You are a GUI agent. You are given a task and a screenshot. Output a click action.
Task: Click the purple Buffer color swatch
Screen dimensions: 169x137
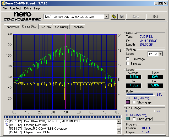tap(128, 102)
